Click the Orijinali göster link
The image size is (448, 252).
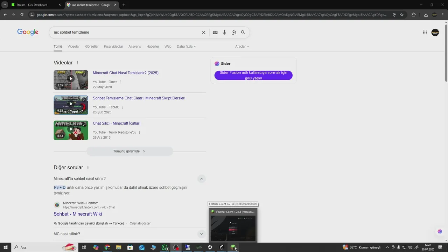pyautogui.click(x=140, y=223)
